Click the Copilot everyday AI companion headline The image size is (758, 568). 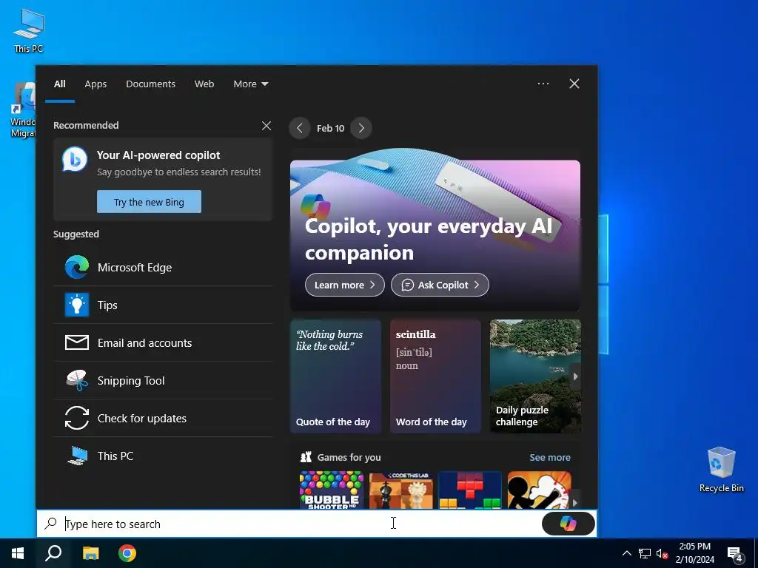click(429, 239)
